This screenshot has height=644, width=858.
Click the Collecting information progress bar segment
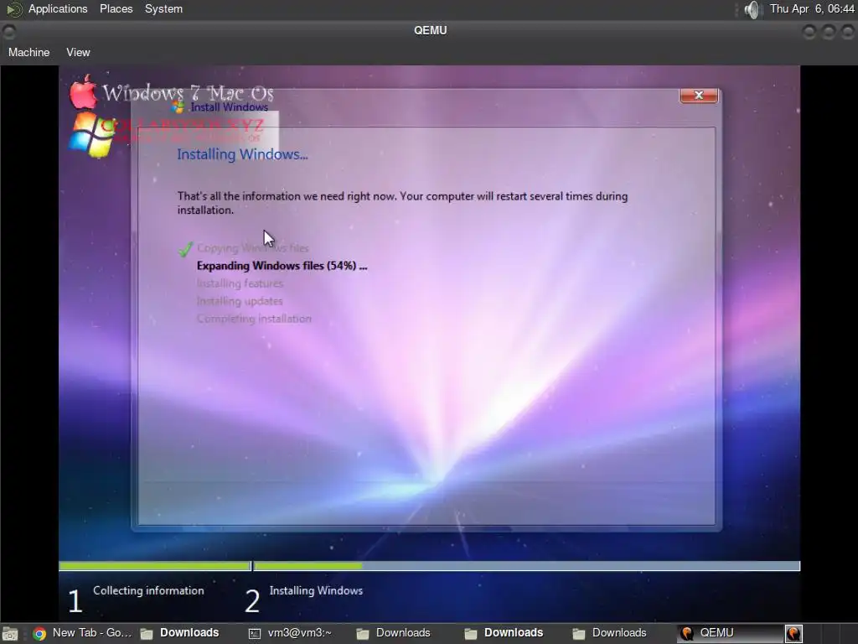(x=155, y=566)
